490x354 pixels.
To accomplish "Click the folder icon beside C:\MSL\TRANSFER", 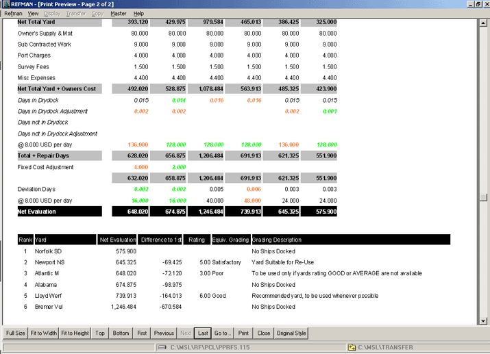I will (x=352, y=347).
